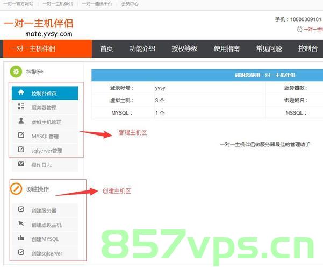Image resolution: width=323 pixels, height=269 pixels.
Task: Select 控制台 in the dark navigation bar
Action: (308, 48)
